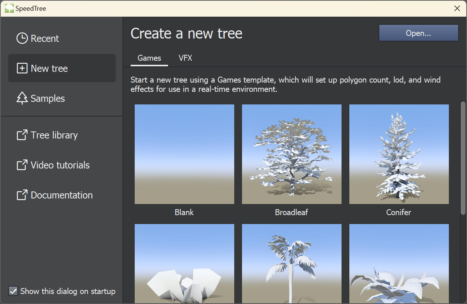Image resolution: width=467 pixels, height=304 pixels.
Task: Choose the Blank template thumbnail
Action: [184, 154]
